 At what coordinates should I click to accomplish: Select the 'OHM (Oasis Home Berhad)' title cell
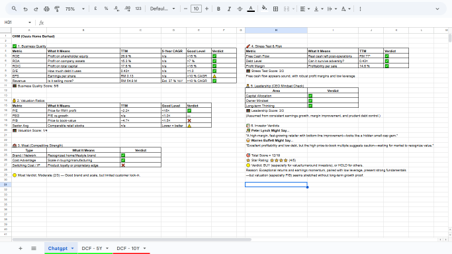[29, 36]
